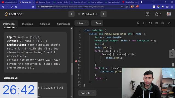Image resolution: width=175 pixels, height=98 pixels.
Task: Open editor settings gear
Action: (x=163, y=23)
